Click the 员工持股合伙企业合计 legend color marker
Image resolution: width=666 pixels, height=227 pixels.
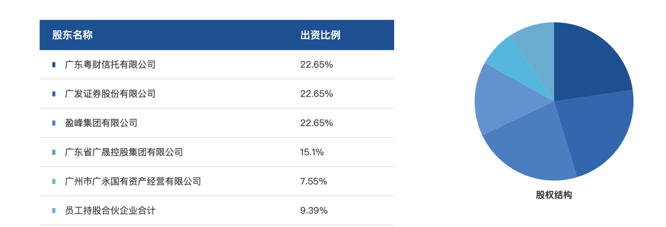[54, 211]
